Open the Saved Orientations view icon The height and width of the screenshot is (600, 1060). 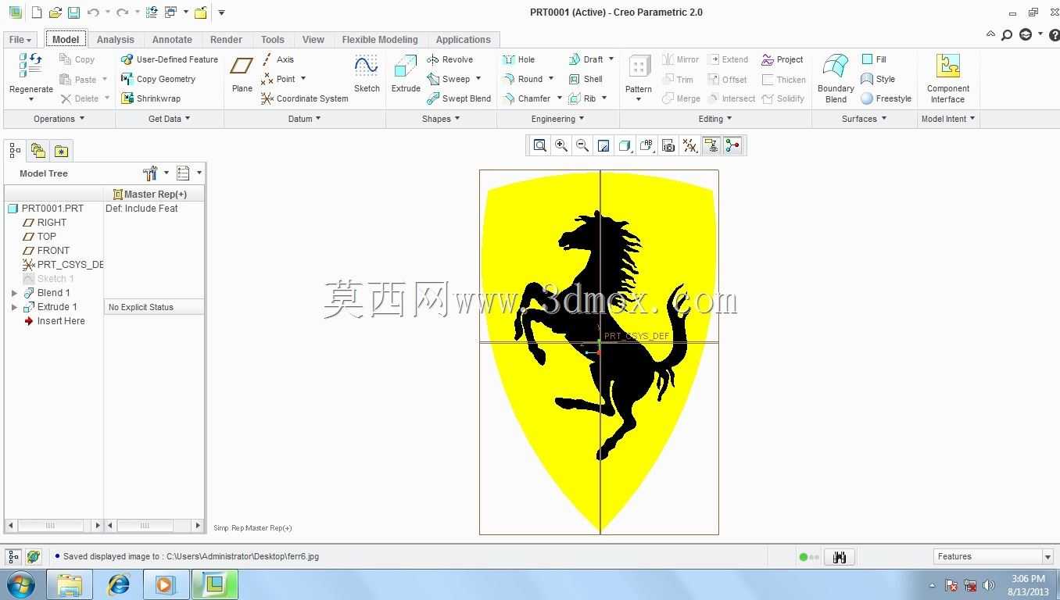point(646,145)
